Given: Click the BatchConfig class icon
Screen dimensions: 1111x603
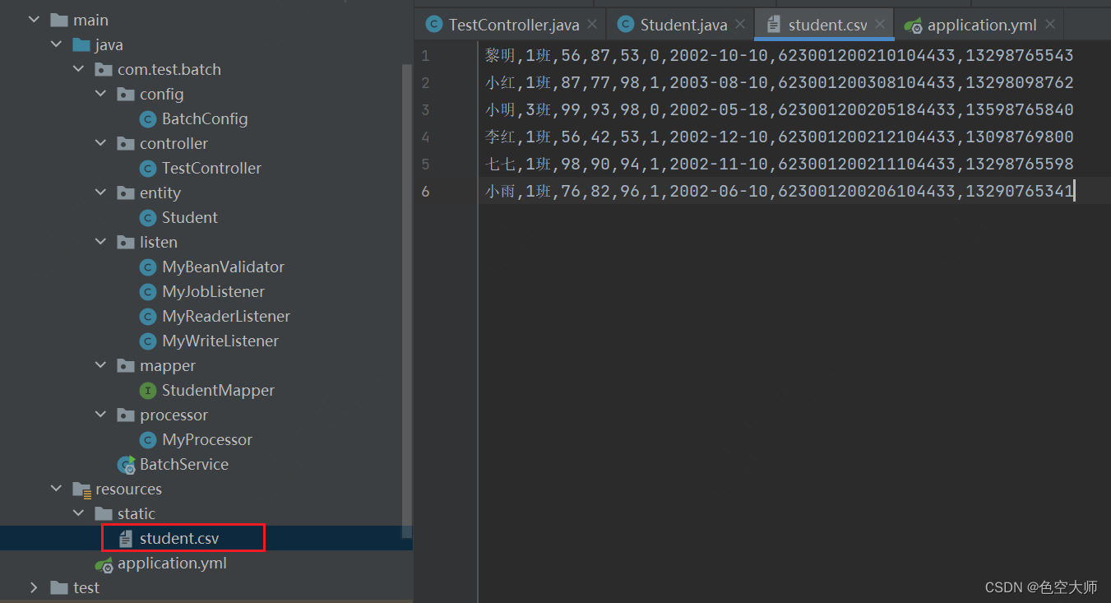Looking at the screenshot, I should [148, 119].
